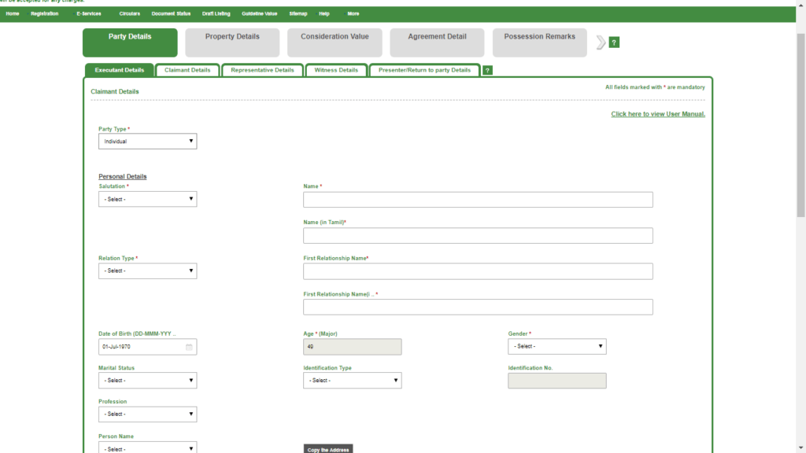Image resolution: width=806 pixels, height=453 pixels.
Task: Open Presenter/Return to party Details sub-tab
Action: (x=424, y=70)
